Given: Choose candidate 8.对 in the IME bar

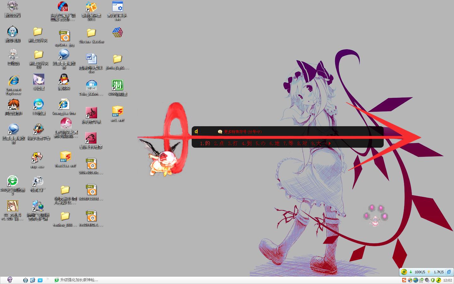Looking at the screenshot, I should (x=302, y=143).
